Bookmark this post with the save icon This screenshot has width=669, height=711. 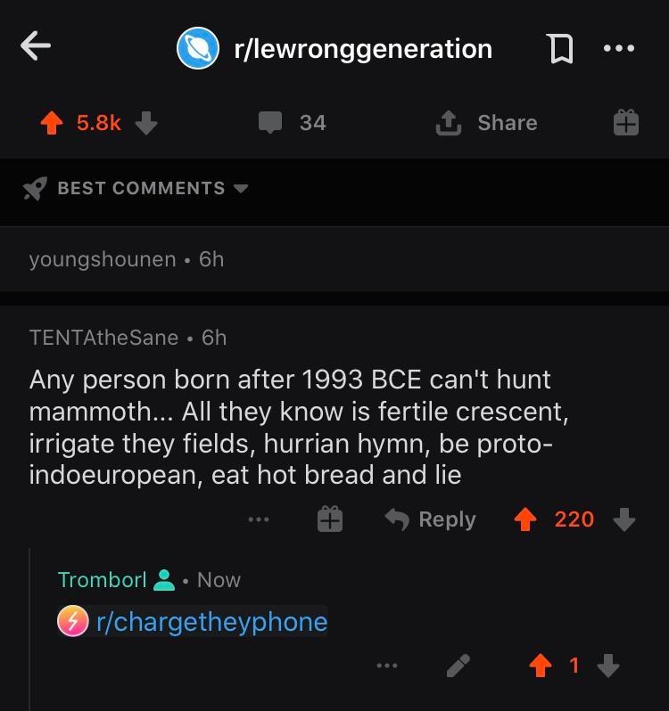tap(559, 49)
